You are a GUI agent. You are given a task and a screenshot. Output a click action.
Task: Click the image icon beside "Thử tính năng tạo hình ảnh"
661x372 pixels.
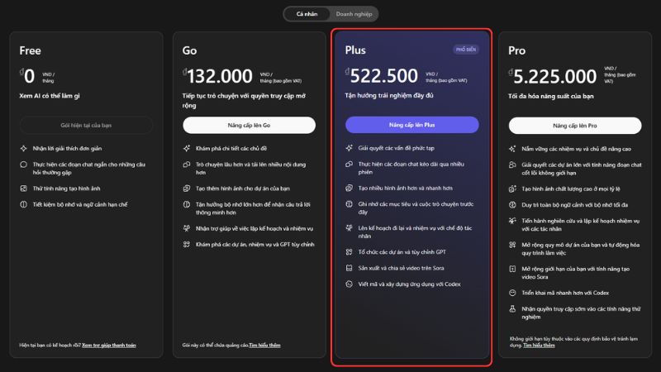point(24,188)
